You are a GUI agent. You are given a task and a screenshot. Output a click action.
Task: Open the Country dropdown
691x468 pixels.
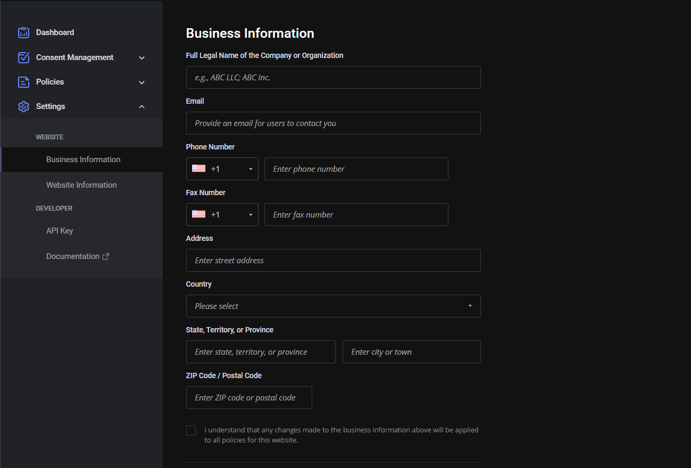(333, 306)
